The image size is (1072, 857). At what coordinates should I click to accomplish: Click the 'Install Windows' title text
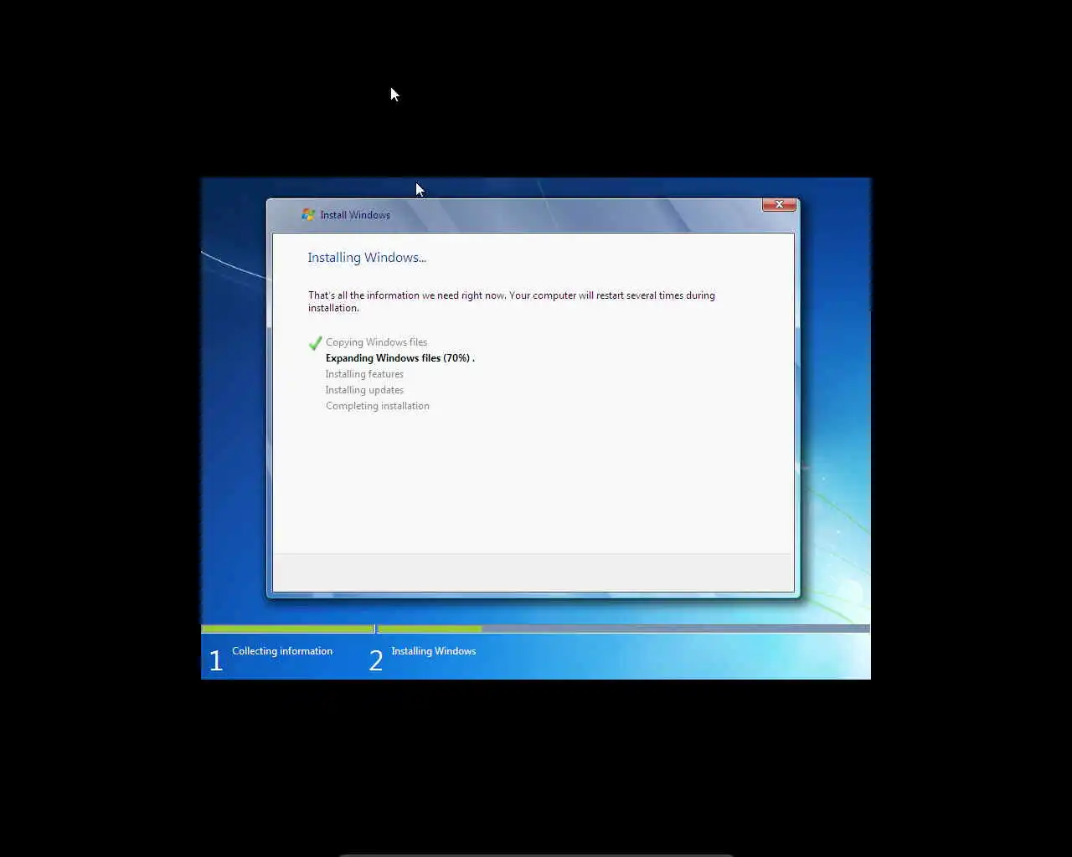[355, 215]
